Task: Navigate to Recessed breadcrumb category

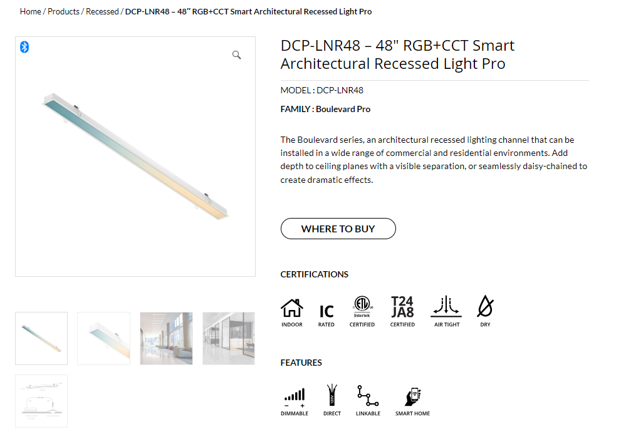Action: click(x=102, y=11)
